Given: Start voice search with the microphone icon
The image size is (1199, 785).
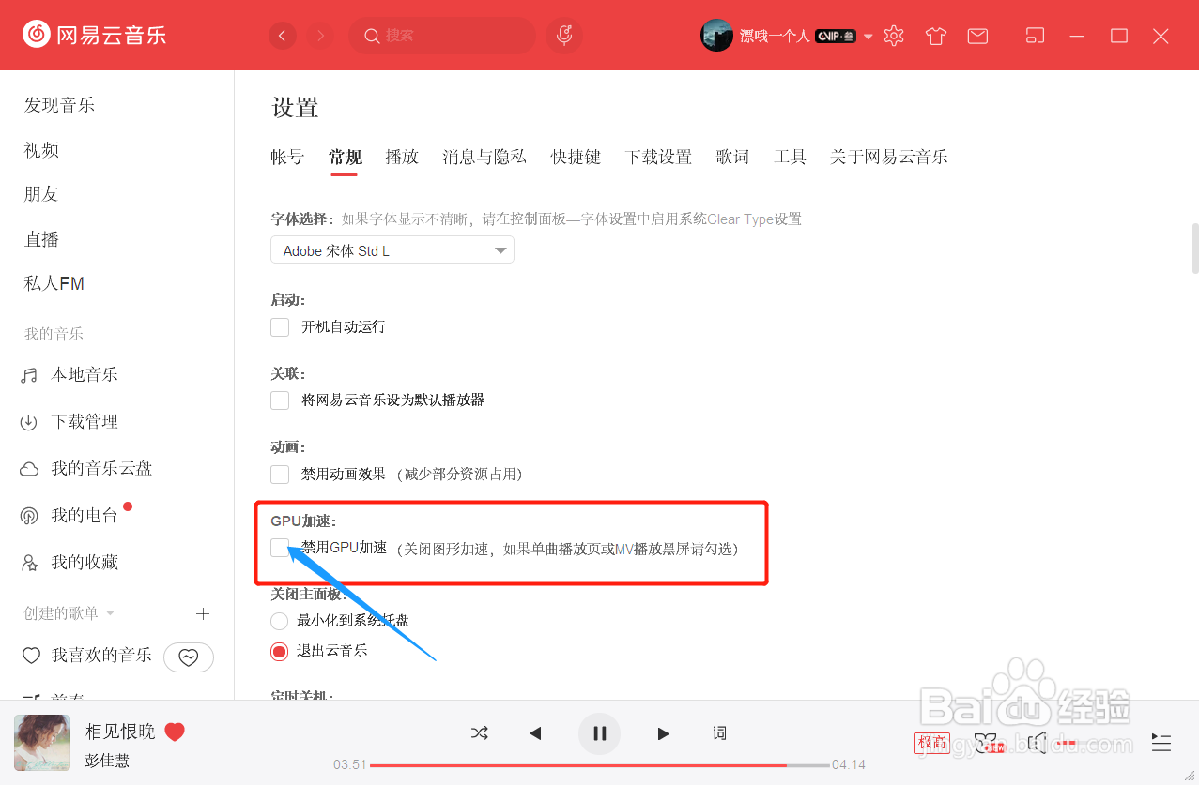Looking at the screenshot, I should [564, 36].
